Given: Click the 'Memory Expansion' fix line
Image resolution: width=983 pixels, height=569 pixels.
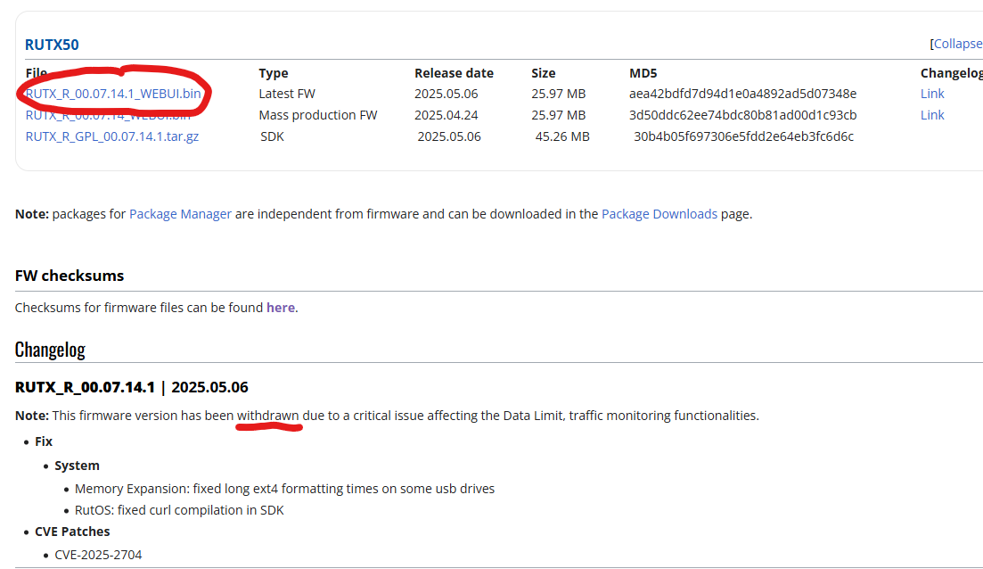Looking at the screenshot, I should click(284, 489).
